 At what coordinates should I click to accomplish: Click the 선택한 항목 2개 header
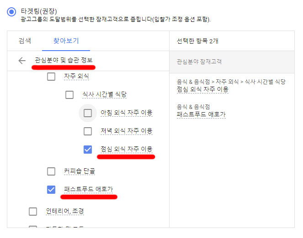[x=197, y=41]
